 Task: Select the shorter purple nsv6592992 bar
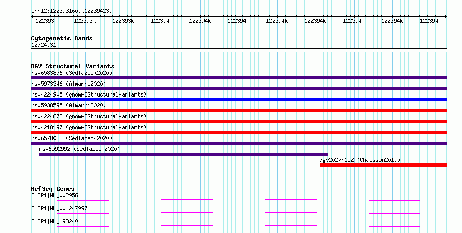pos(183,154)
